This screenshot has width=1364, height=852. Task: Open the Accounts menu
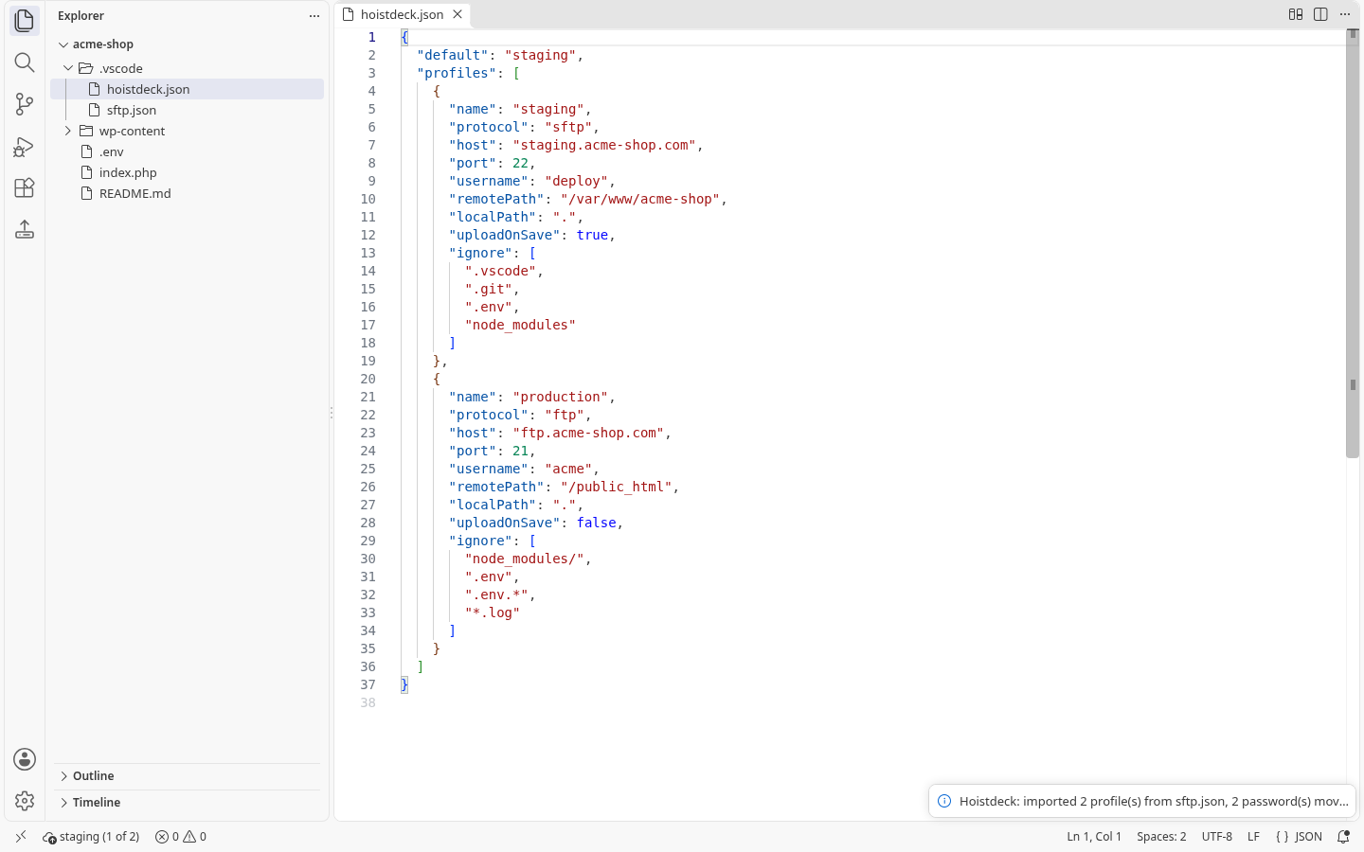point(25,759)
